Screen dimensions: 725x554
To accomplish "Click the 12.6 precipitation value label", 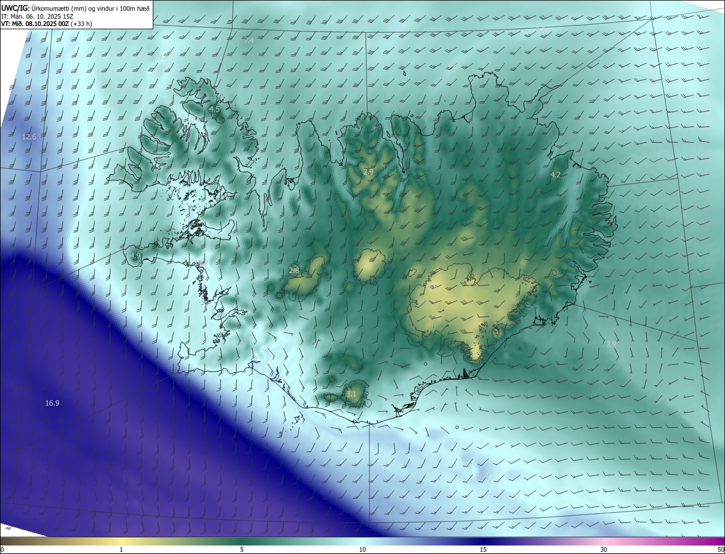I will pos(29,137).
